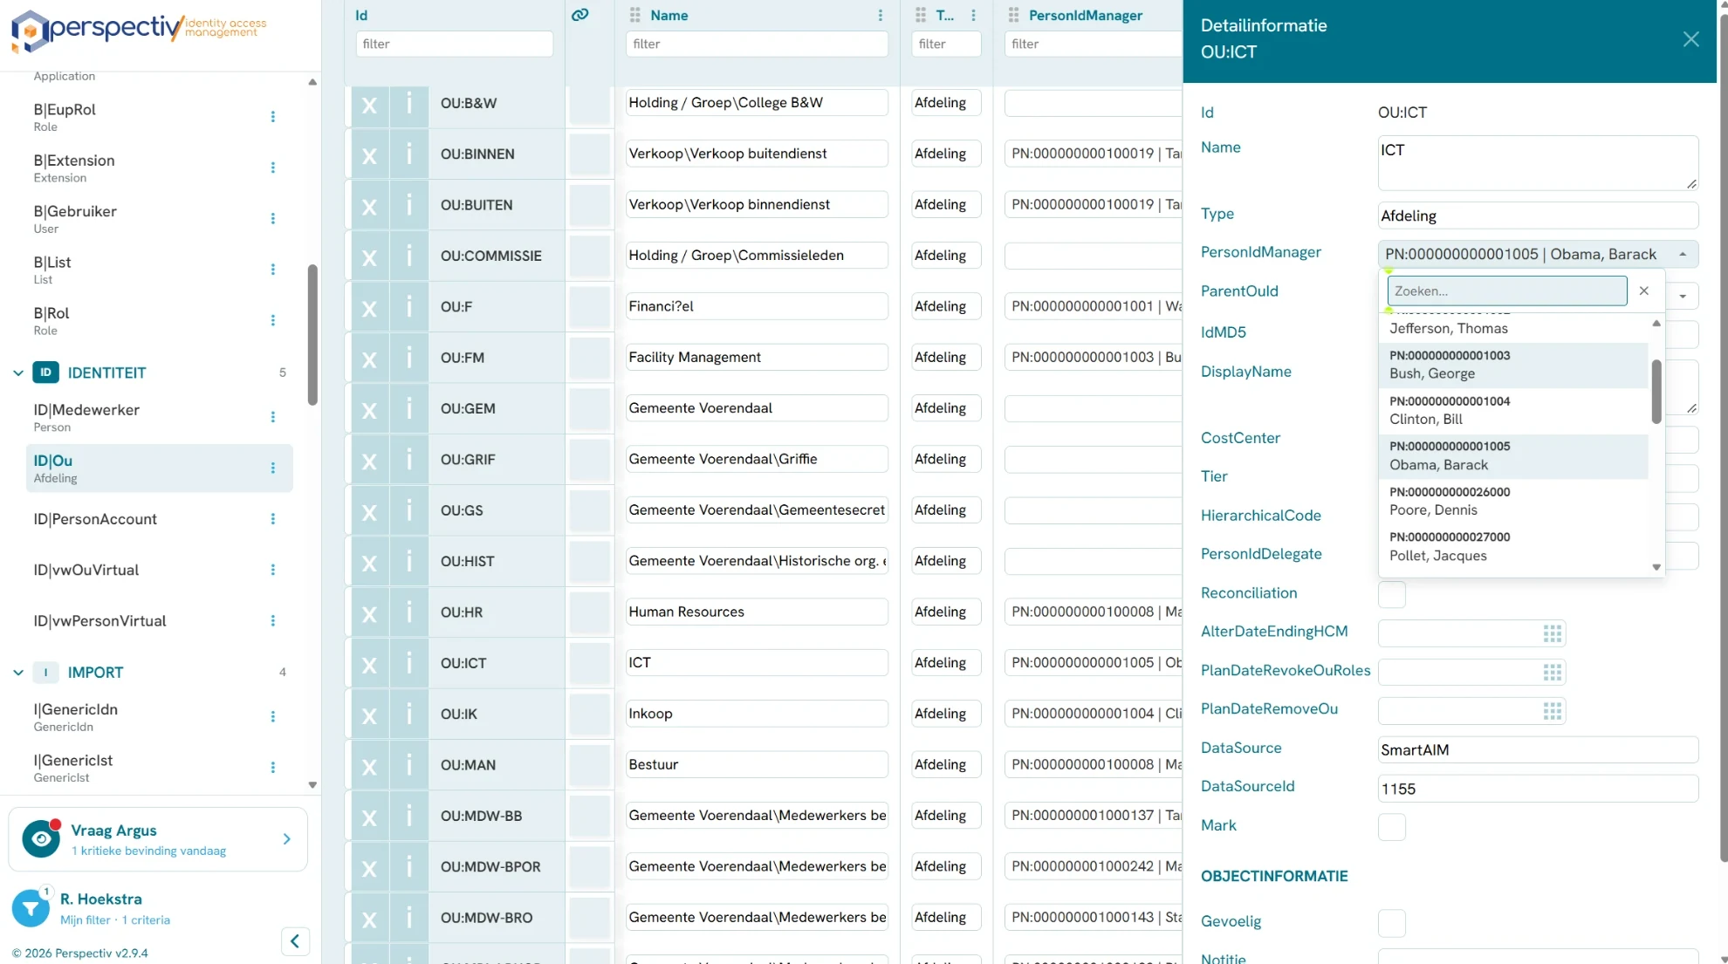Open the PersonIdManager dropdown
The image size is (1728, 964).
[1538, 254]
